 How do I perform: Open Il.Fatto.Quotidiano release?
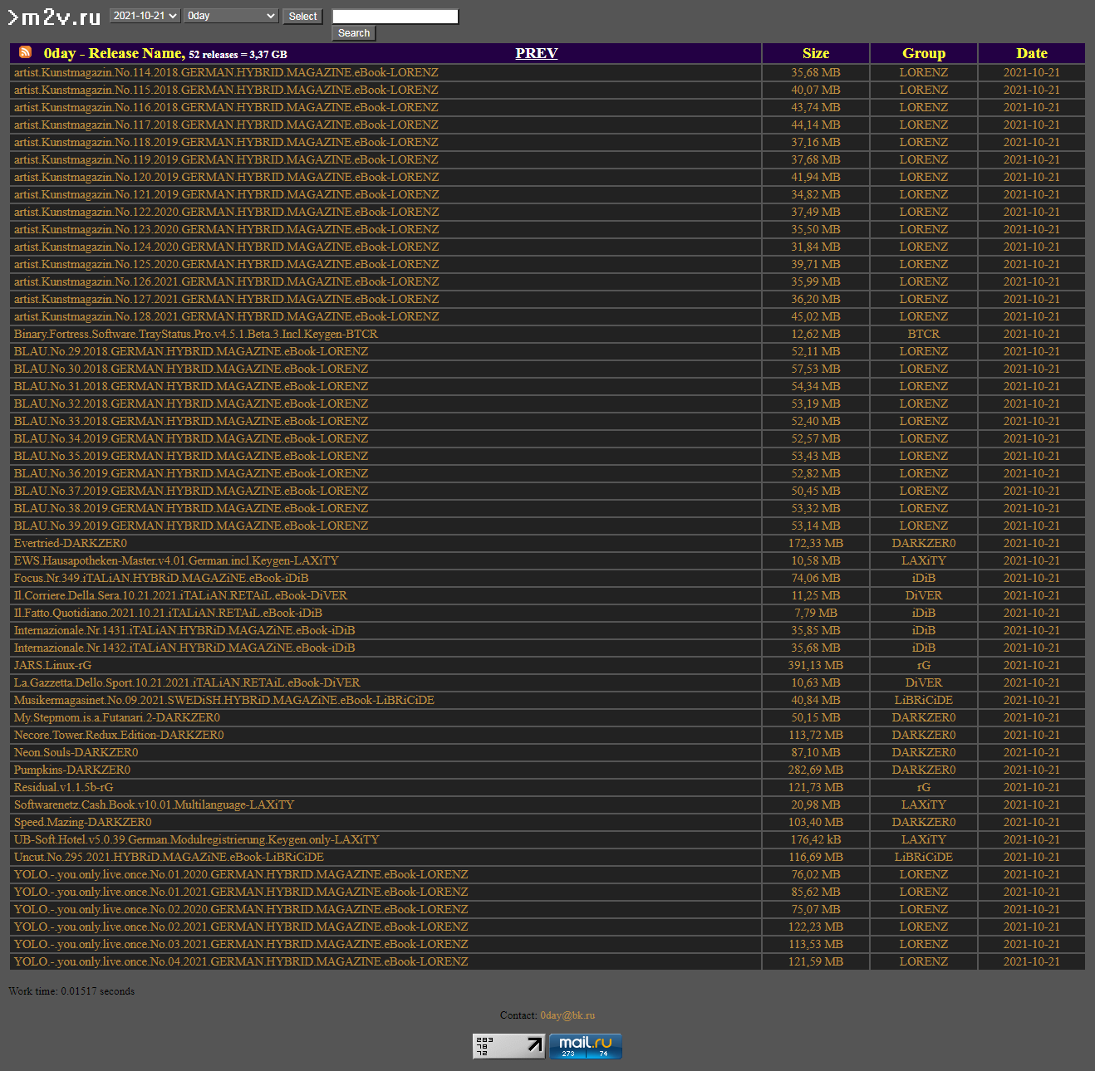tap(168, 613)
